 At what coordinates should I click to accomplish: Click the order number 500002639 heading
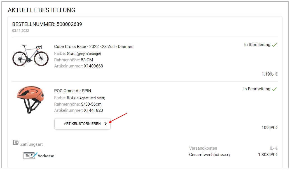(x=47, y=24)
